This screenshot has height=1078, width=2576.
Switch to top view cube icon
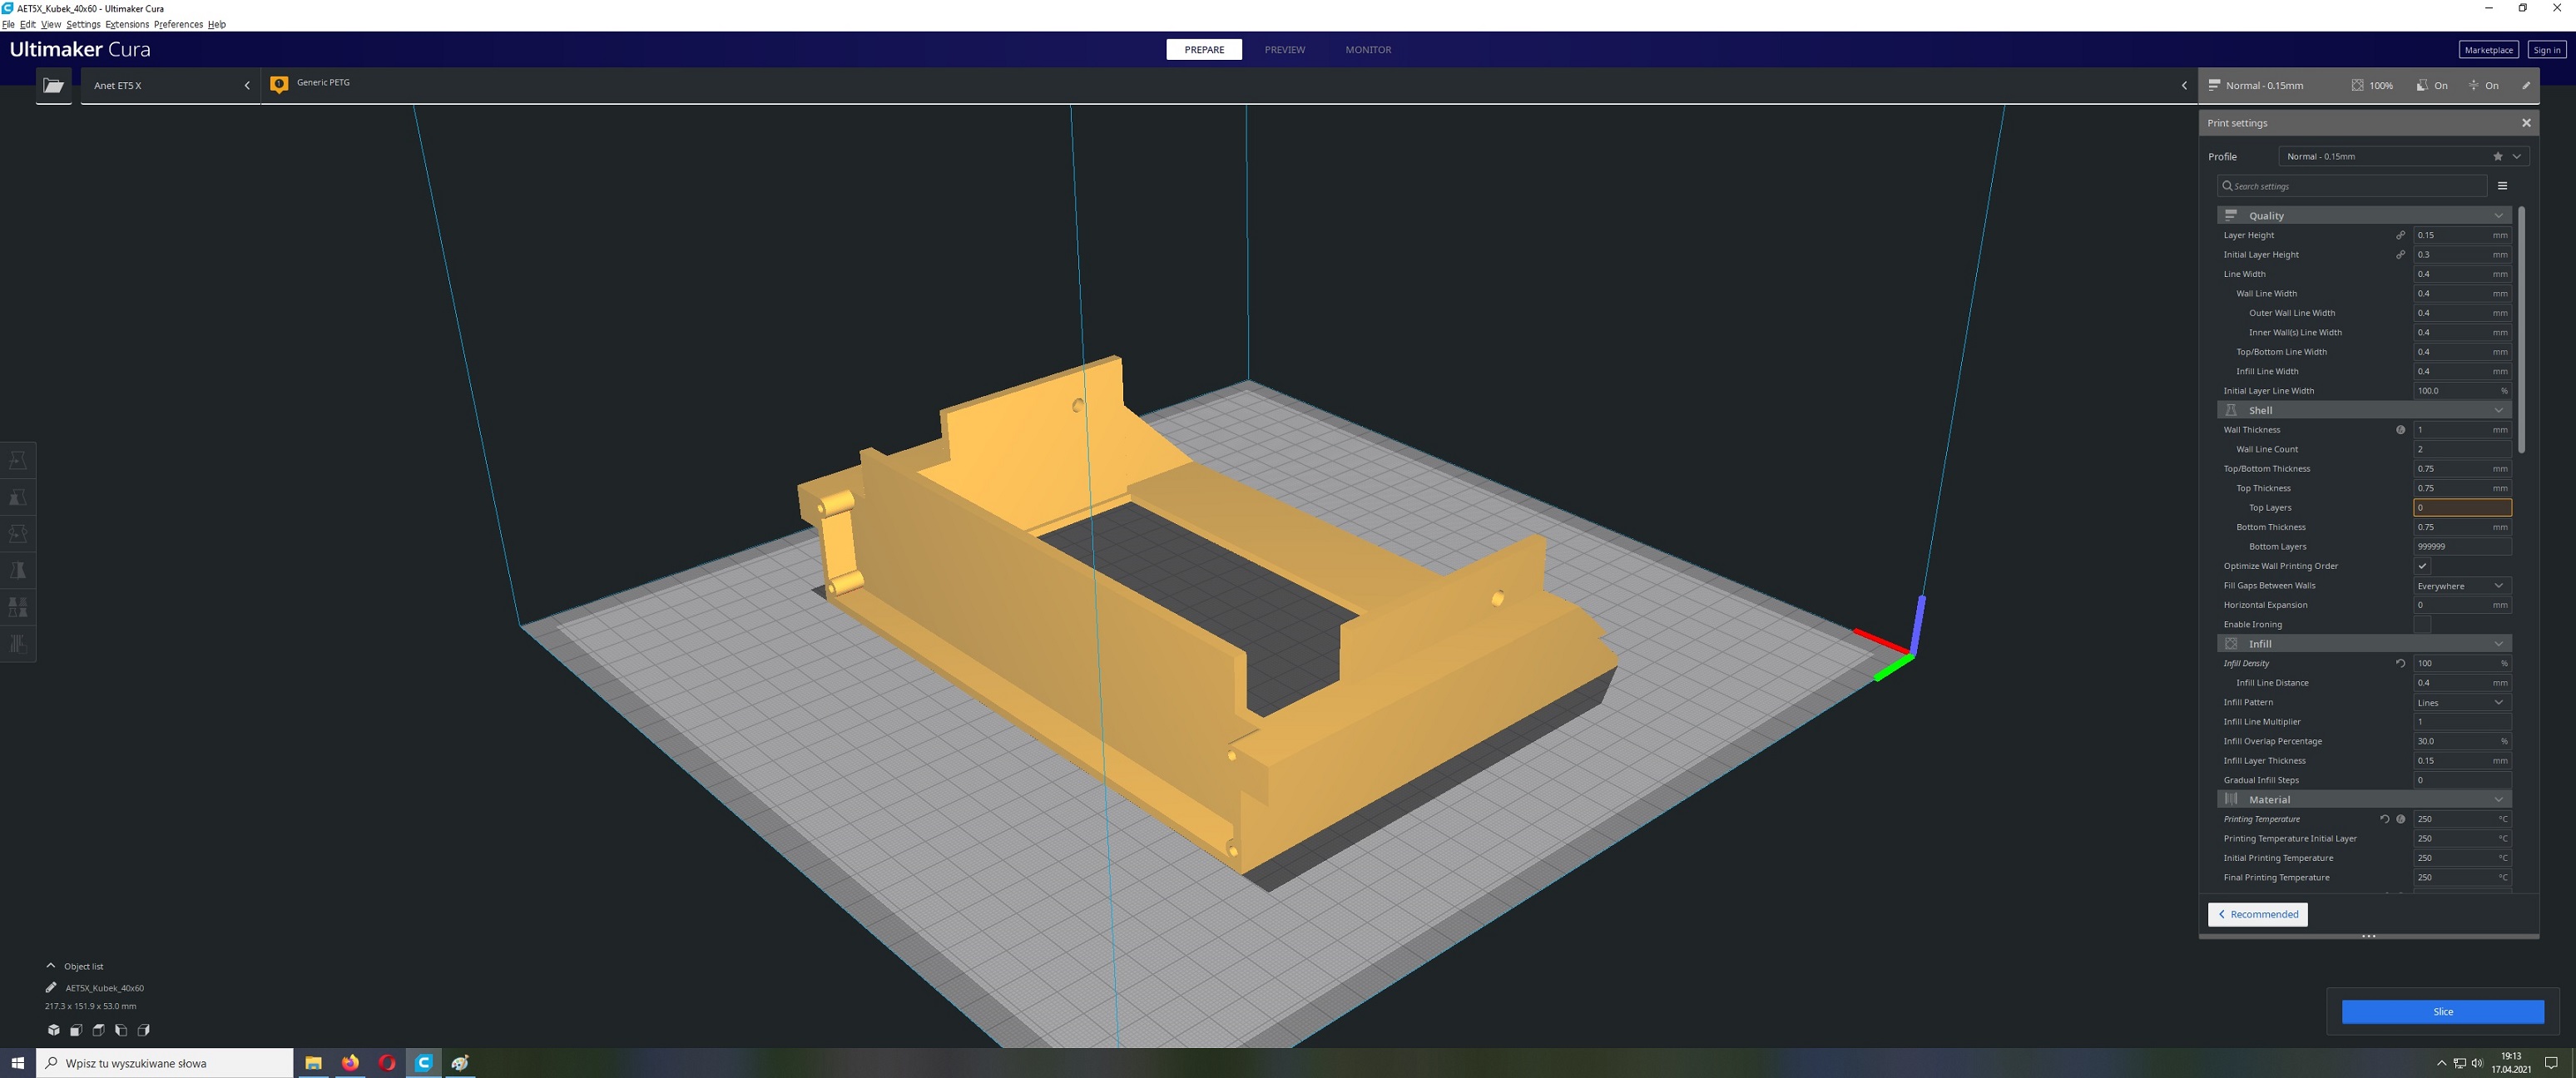98,1030
